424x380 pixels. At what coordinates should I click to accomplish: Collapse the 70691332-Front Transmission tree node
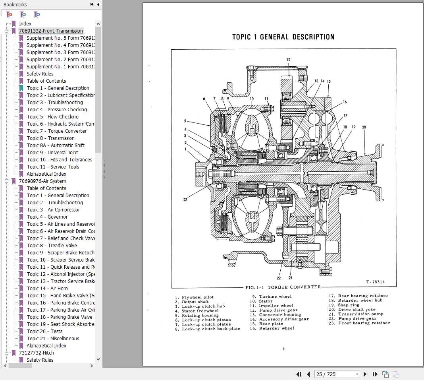tap(7, 31)
